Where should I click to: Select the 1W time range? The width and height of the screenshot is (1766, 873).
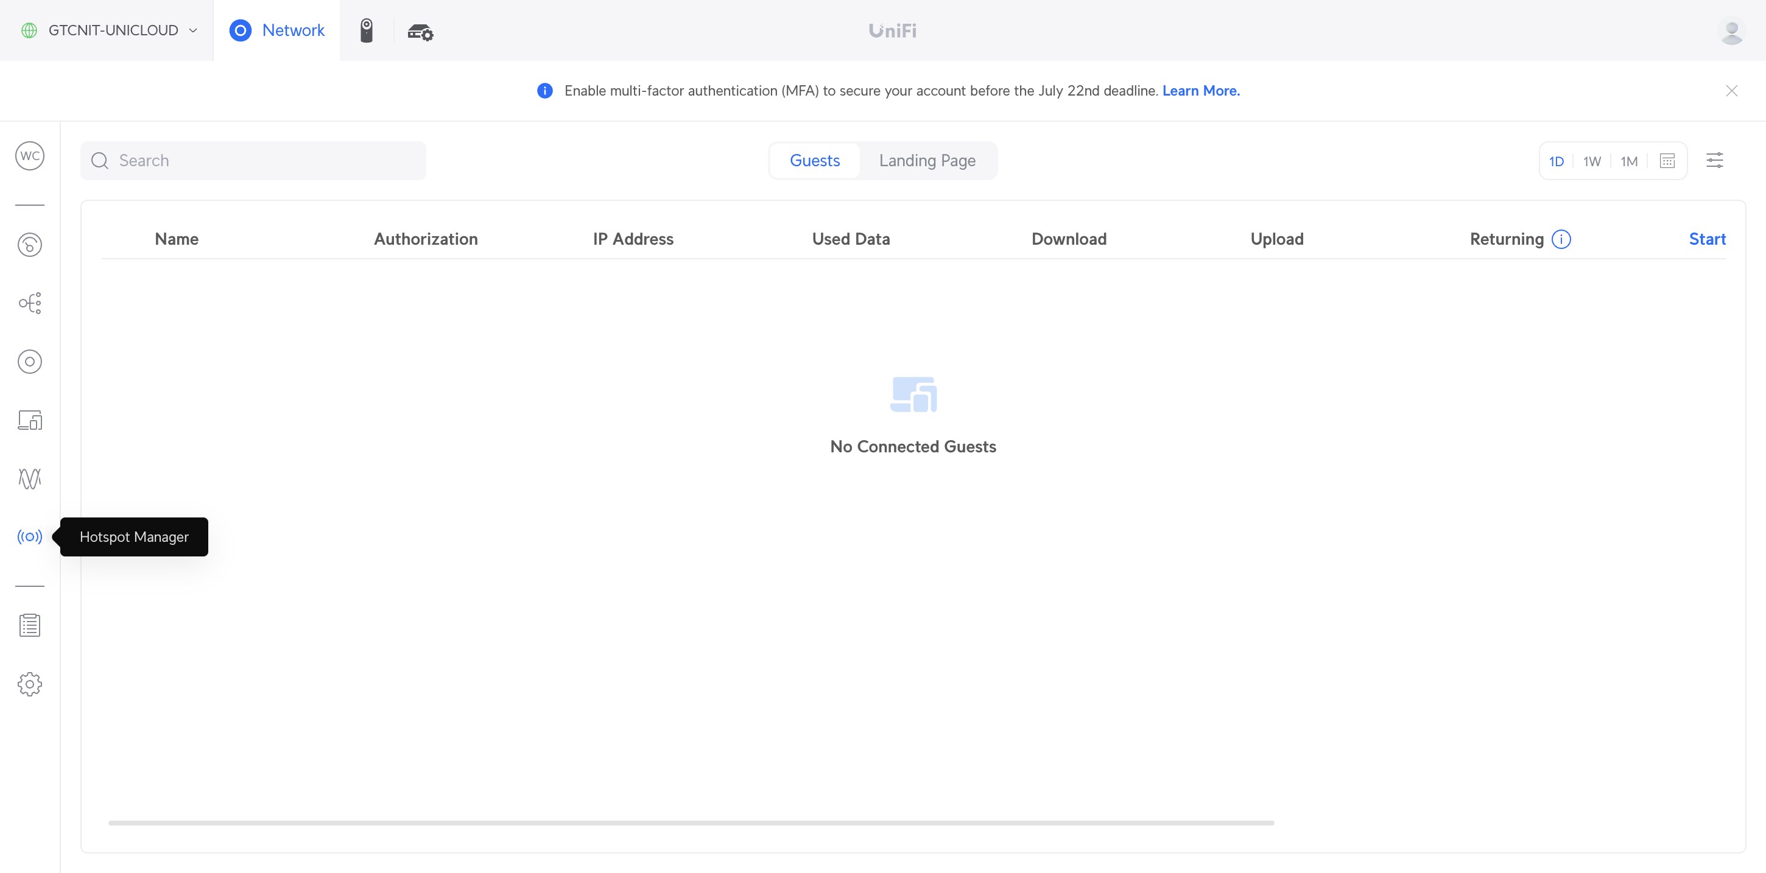click(1591, 161)
